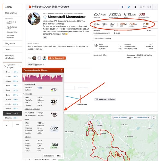
Task: Close the Puissance Apogée popup
Action: coord(59,156)
